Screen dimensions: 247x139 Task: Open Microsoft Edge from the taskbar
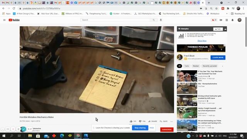click(x=62, y=136)
